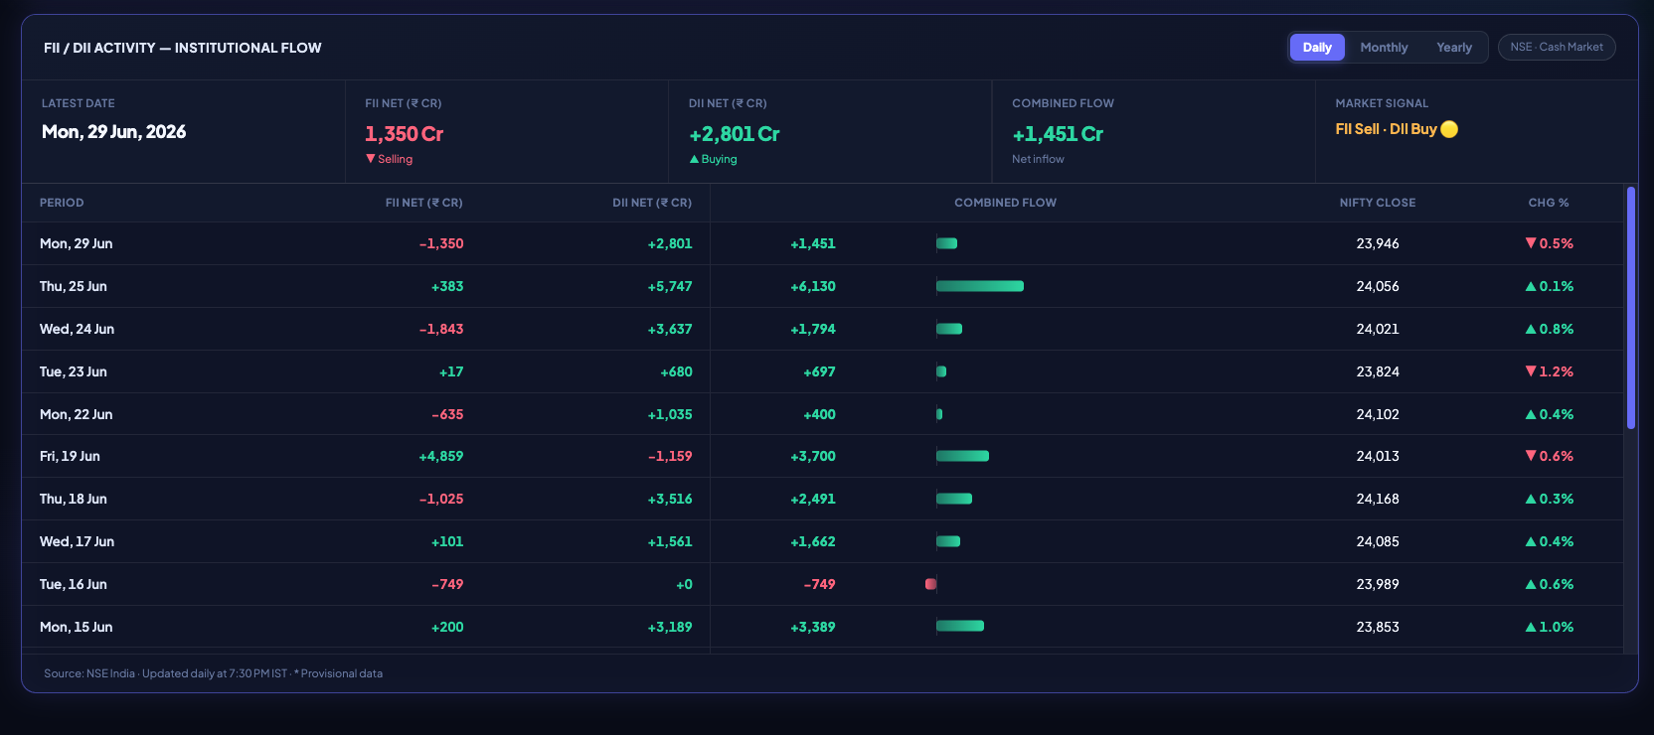This screenshot has width=1654, height=735.
Task: Click the Net inflow label
Action: click(1038, 159)
